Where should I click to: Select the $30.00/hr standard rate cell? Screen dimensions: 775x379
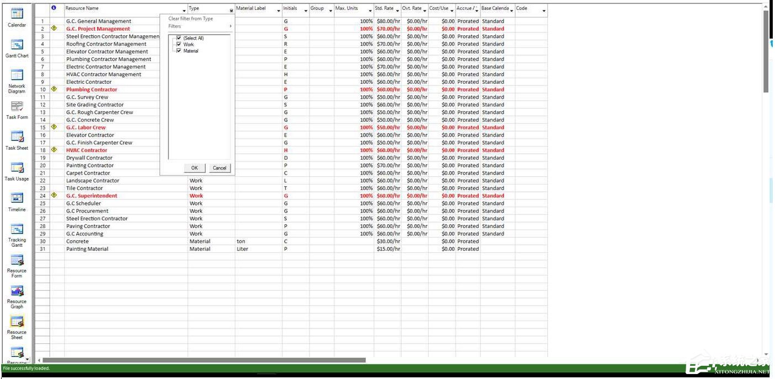(388, 241)
